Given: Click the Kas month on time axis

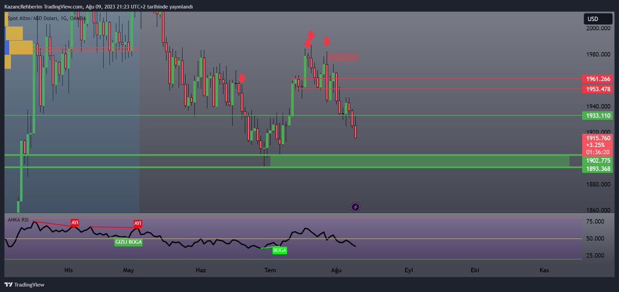Looking at the screenshot, I should [x=544, y=270].
